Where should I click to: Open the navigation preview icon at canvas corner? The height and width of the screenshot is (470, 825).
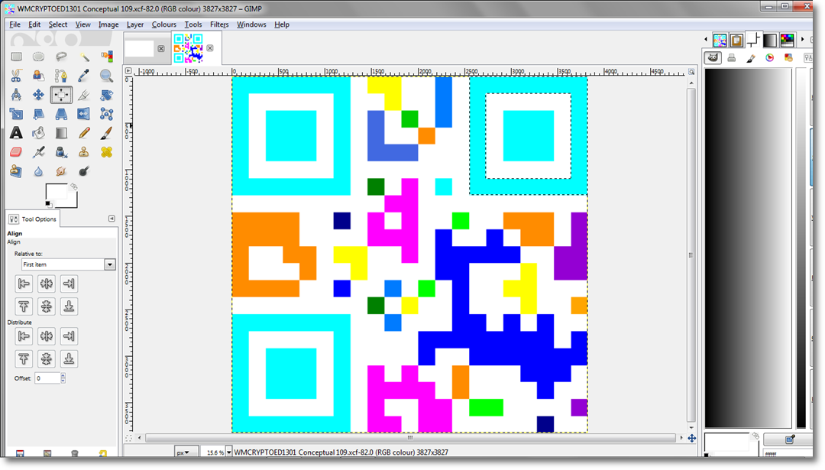692,438
